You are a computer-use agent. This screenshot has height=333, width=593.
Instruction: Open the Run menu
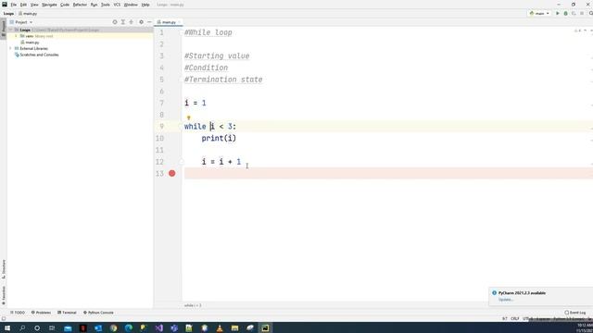(94, 5)
